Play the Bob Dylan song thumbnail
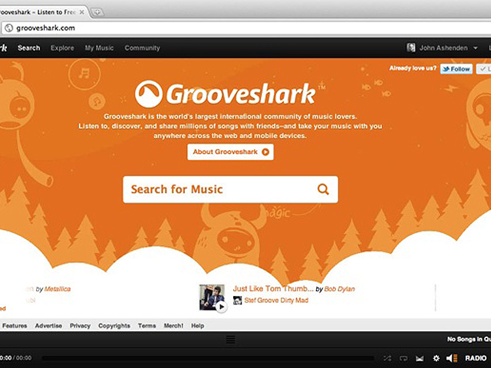Viewport: 491px width, 368px height. tap(222, 307)
